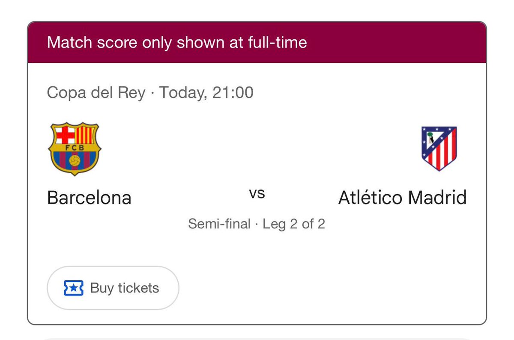This screenshot has width=514, height=340.
Task: Click the yellow-red stripes on Barcelona's crest
Action: [85, 136]
